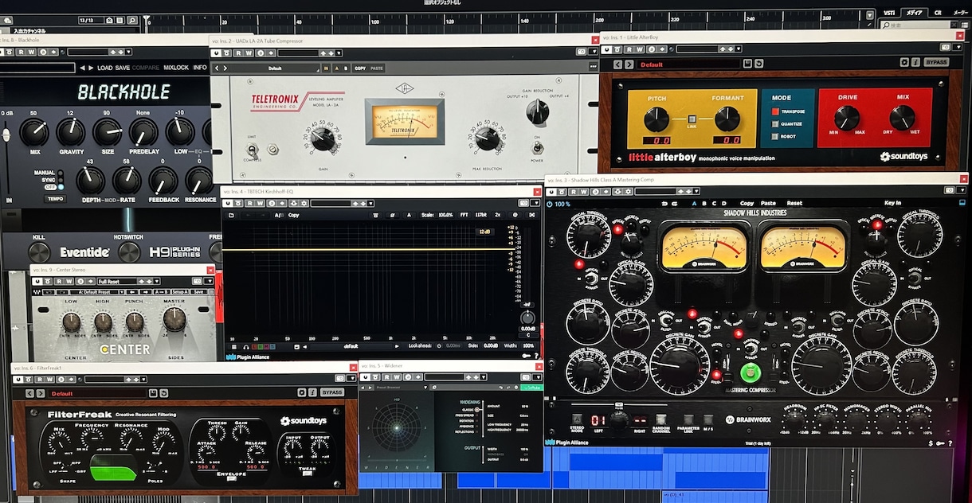Switch to the CR tab
The width and height of the screenshot is (972, 503).
pos(938,13)
